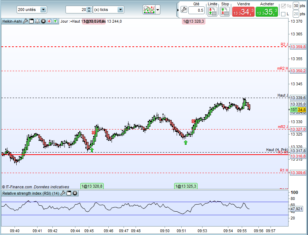Image resolution: width=308 pixels, height=235 pixels.
Task: Open the add indicator chart icon
Action: pos(149,10)
